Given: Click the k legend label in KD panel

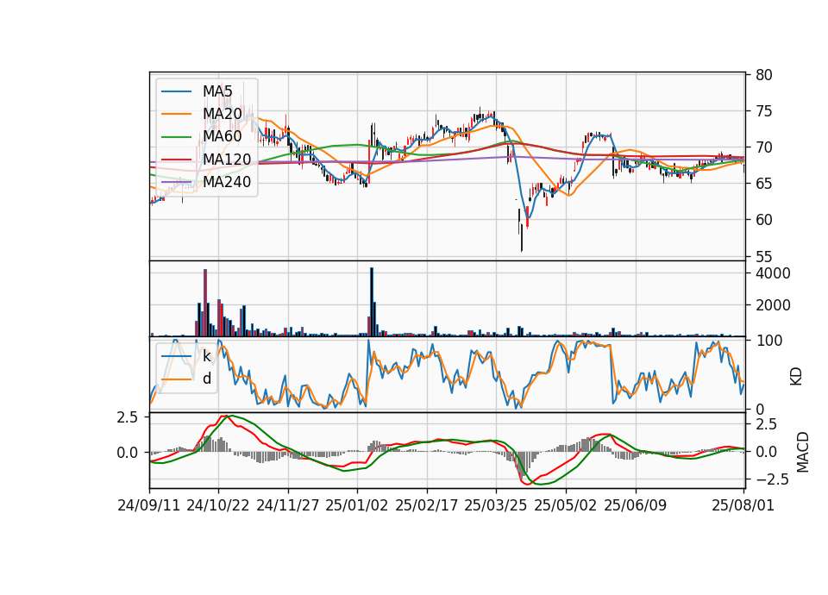Looking at the screenshot, I should click(206, 356).
